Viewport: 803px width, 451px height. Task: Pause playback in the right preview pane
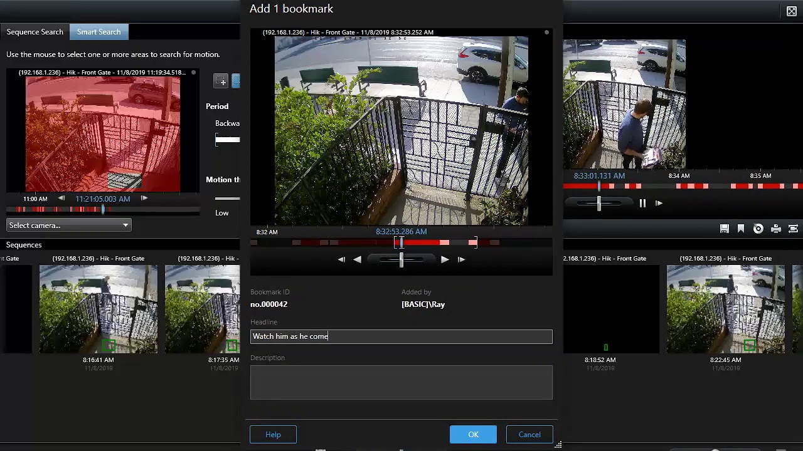(642, 203)
